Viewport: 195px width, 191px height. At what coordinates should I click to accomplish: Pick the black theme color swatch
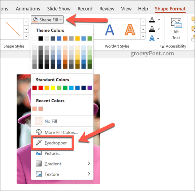point(40,39)
